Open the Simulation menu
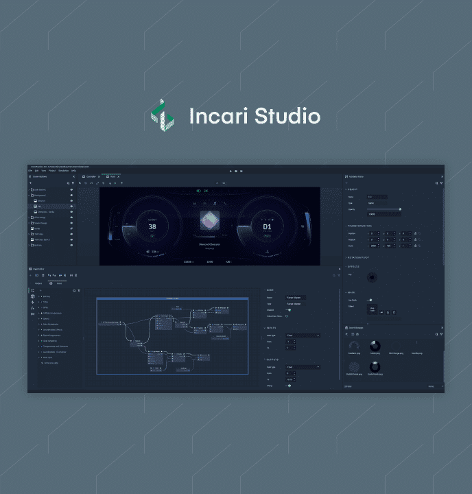 (x=63, y=171)
